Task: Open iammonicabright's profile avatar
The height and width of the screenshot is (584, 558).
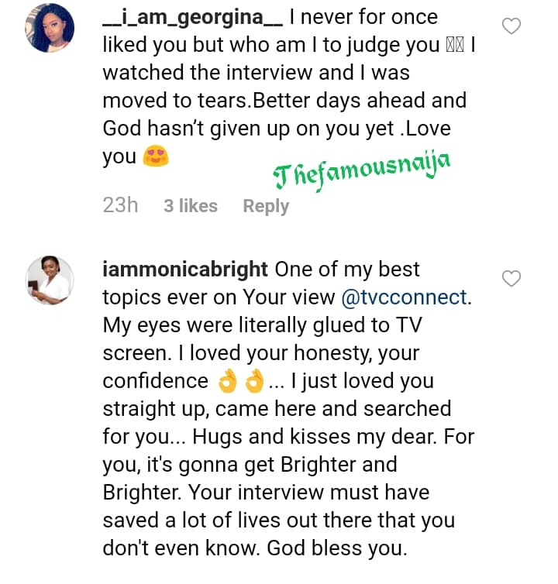Action: pyautogui.click(x=51, y=280)
